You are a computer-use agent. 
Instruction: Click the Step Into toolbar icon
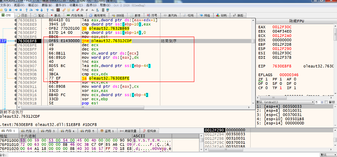[27, 10]
